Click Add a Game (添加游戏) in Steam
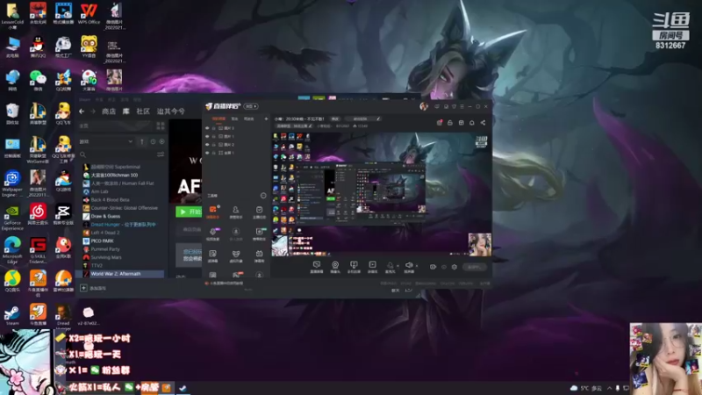Screen dimensions: 702x395 94,288
